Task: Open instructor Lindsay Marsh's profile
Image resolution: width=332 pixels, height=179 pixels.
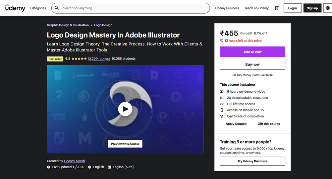Action: pos(74,161)
